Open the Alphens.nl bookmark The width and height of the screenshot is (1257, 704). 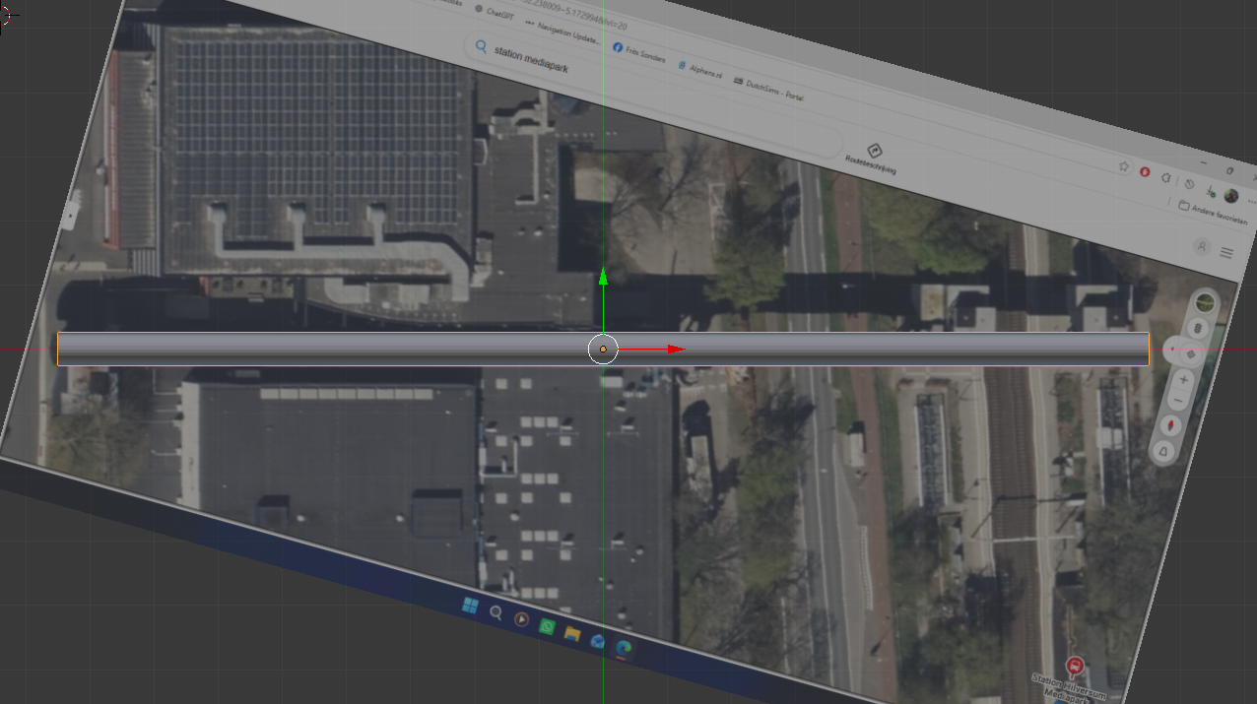pyautogui.click(x=699, y=69)
